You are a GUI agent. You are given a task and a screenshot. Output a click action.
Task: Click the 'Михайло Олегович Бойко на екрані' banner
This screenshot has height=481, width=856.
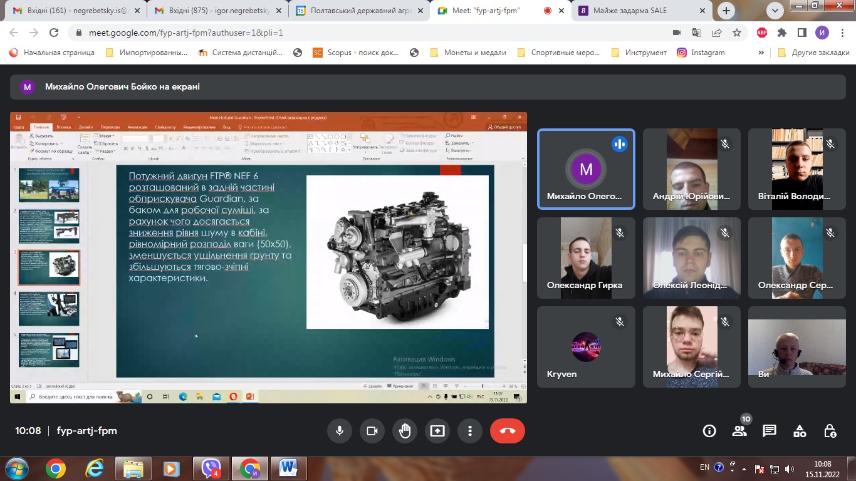428,87
